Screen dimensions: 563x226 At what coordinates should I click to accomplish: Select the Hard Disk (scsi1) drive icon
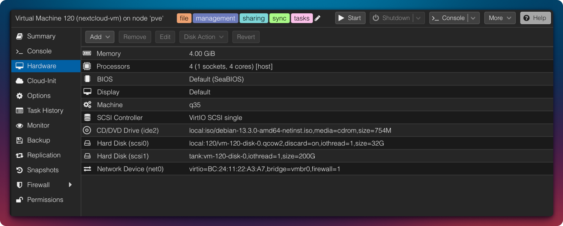[87, 156]
